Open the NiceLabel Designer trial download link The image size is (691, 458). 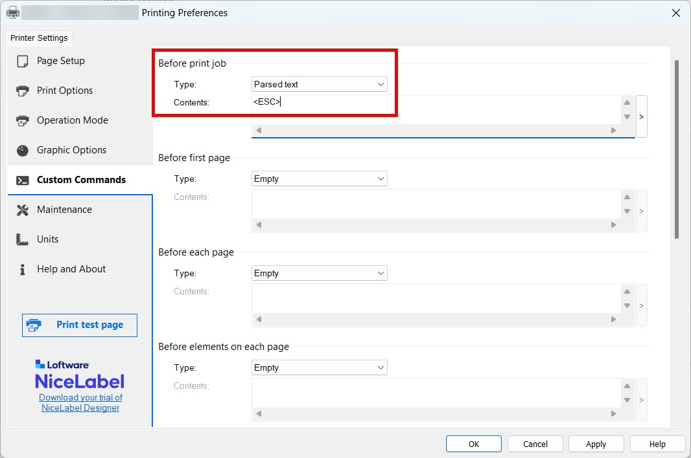click(80, 402)
